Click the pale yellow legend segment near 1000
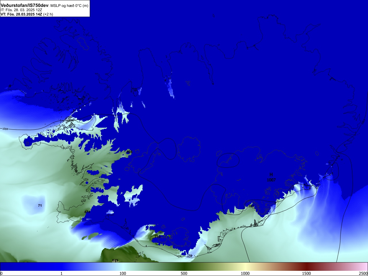This screenshot has width=368, height=276. coord(245,267)
